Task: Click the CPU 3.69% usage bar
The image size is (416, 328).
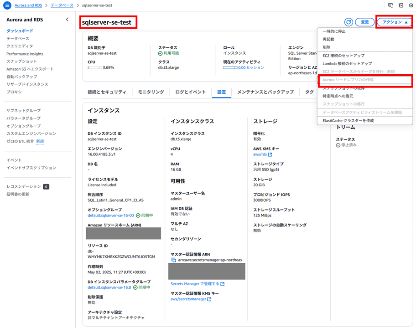Action: (95, 67)
